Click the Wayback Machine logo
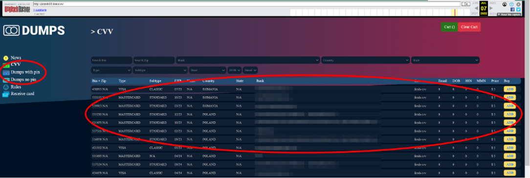This screenshot has height=178, width=530. point(17,8)
